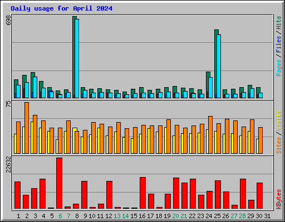Click the 'Daily usage for April 2024' title
The height and width of the screenshot is (222, 285).
coord(61,8)
